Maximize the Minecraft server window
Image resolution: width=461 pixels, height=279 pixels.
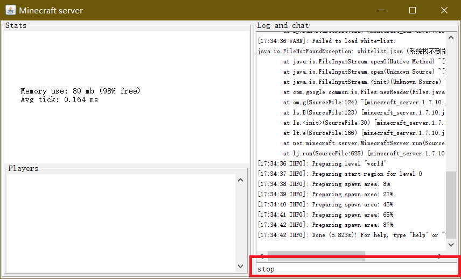[413, 10]
